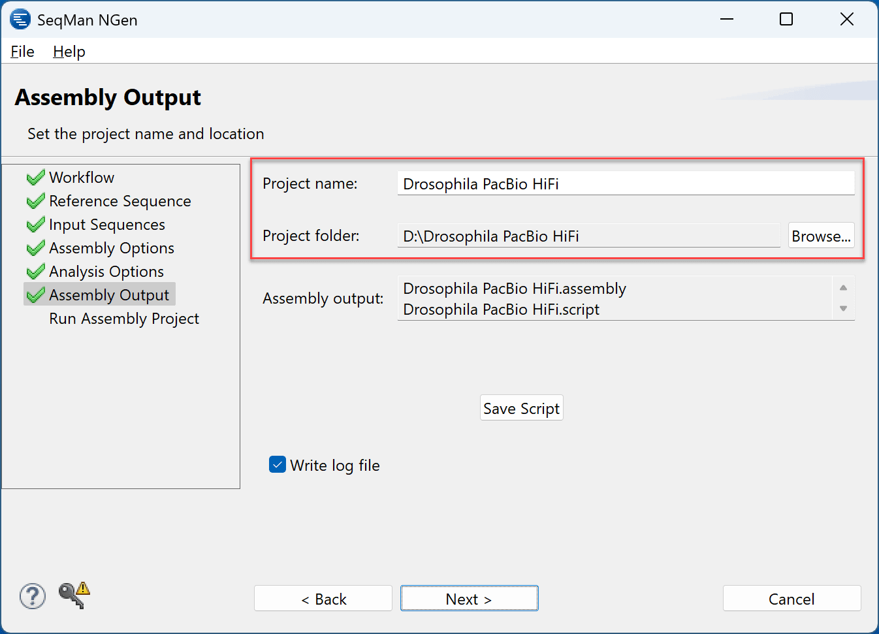Click the SeqMan NGen app logo icon
This screenshot has height=634, width=879.
click(20, 20)
